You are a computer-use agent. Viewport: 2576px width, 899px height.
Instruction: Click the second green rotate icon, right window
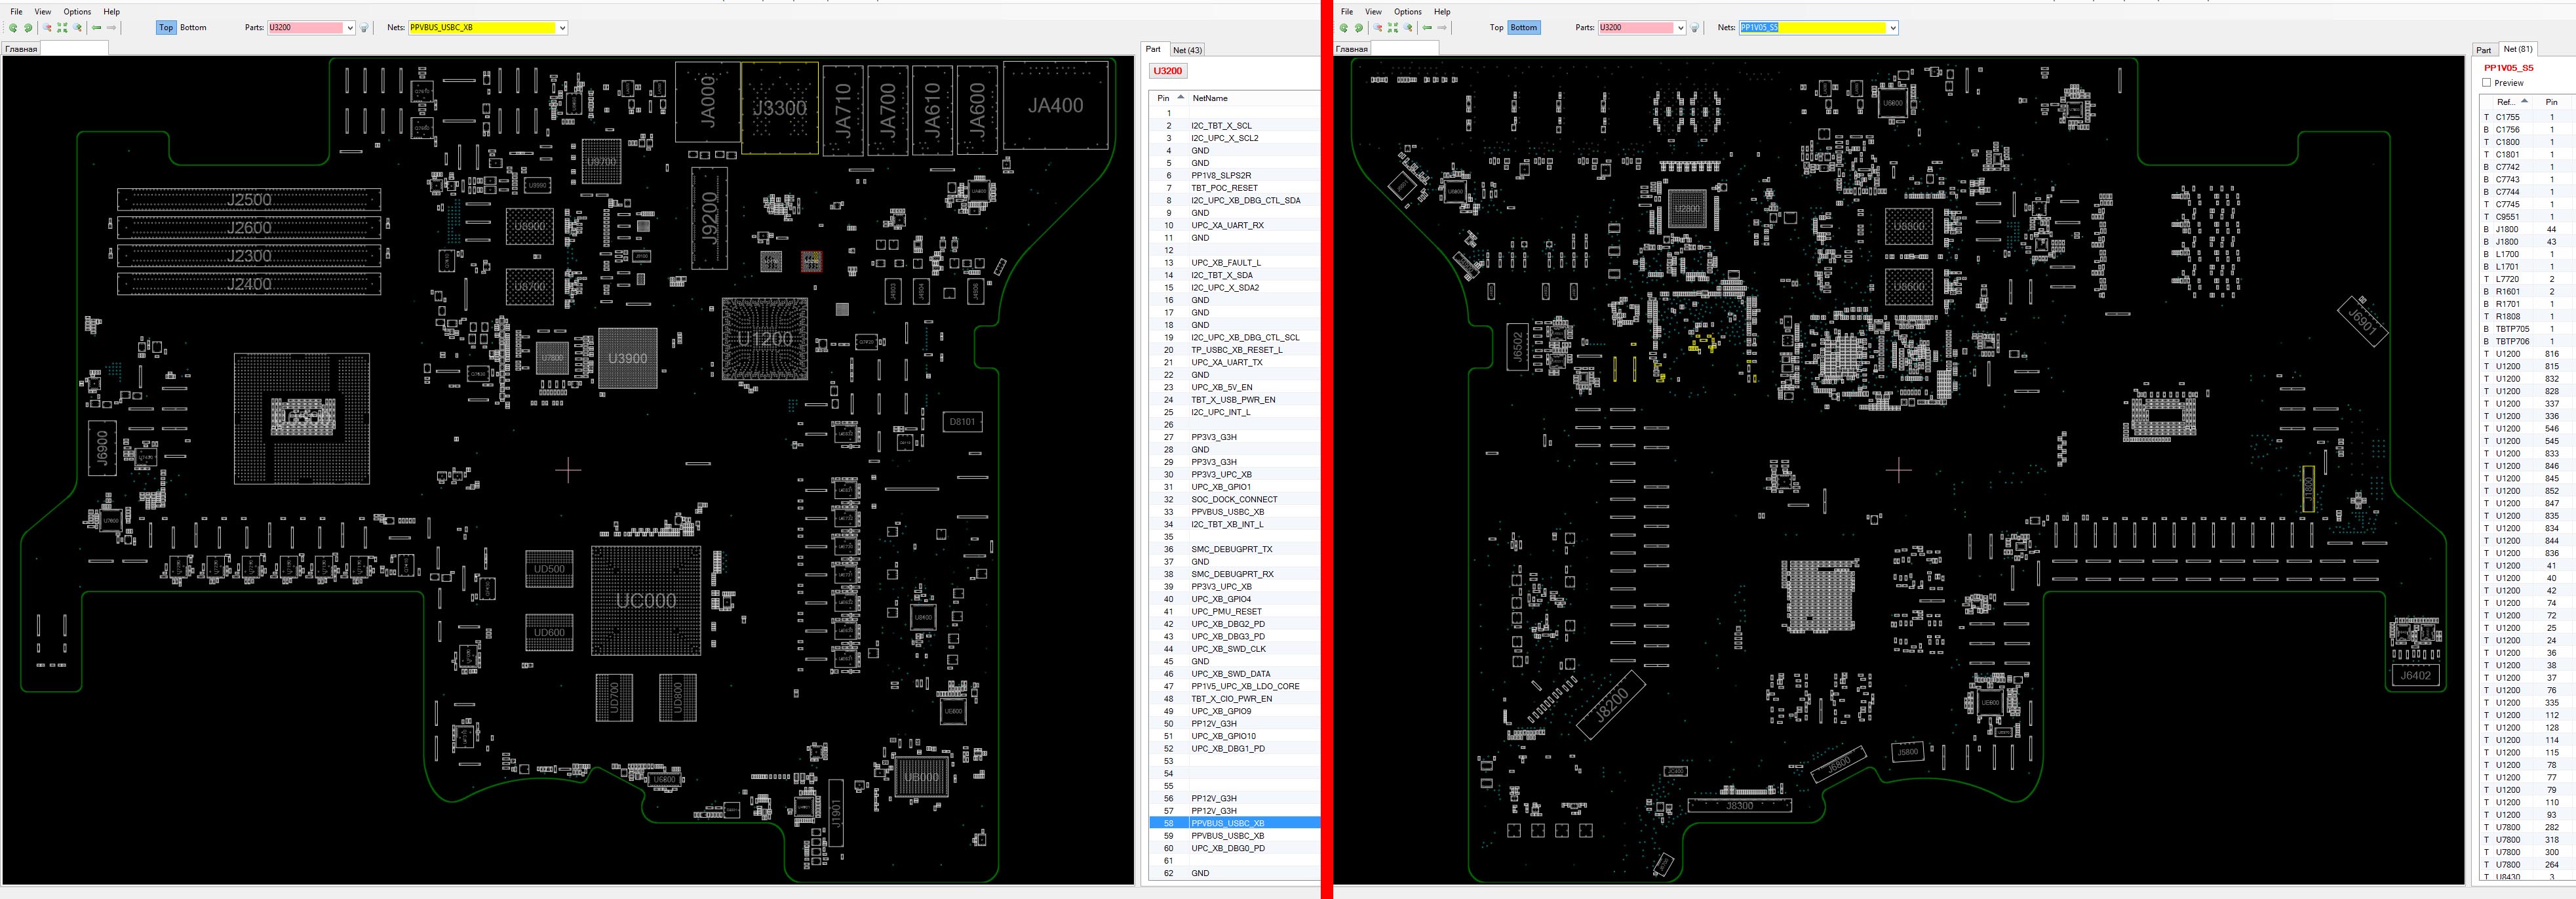point(1359,28)
